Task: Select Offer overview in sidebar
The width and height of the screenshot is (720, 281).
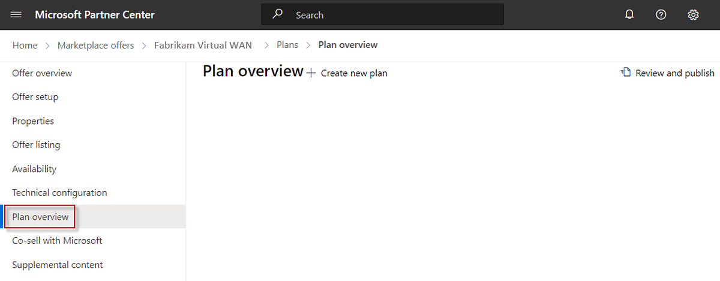Action: point(42,73)
